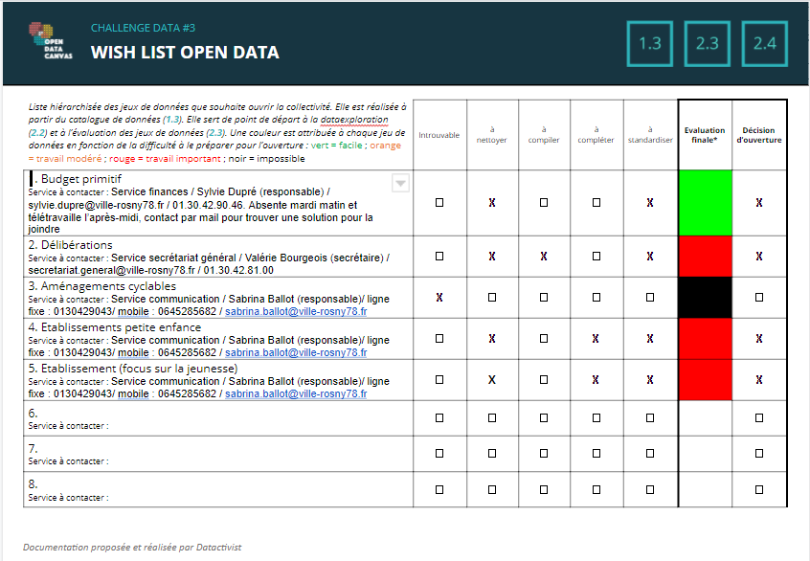Screen dimensions: 810x561
Task: Check Introuvable for Délibérations
Action: (439, 257)
